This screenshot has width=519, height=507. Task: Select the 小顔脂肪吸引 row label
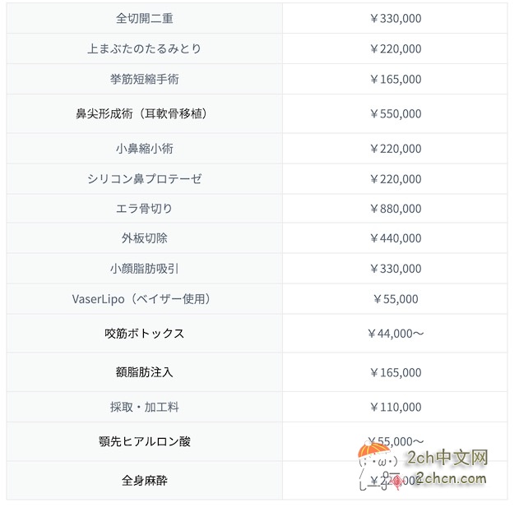point(144,269)
